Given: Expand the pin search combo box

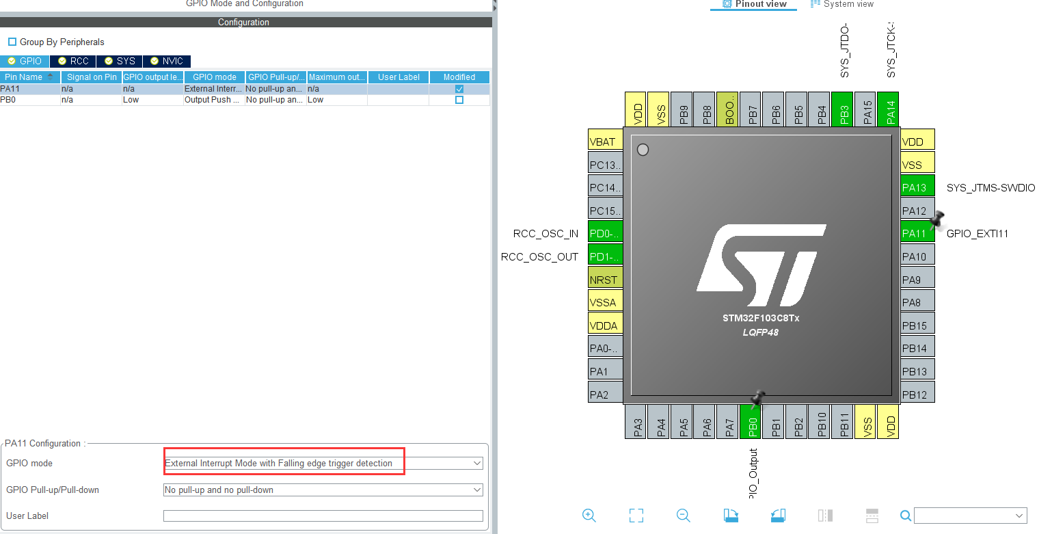Looking at the screenshot, I should (x=1021, y=515).
